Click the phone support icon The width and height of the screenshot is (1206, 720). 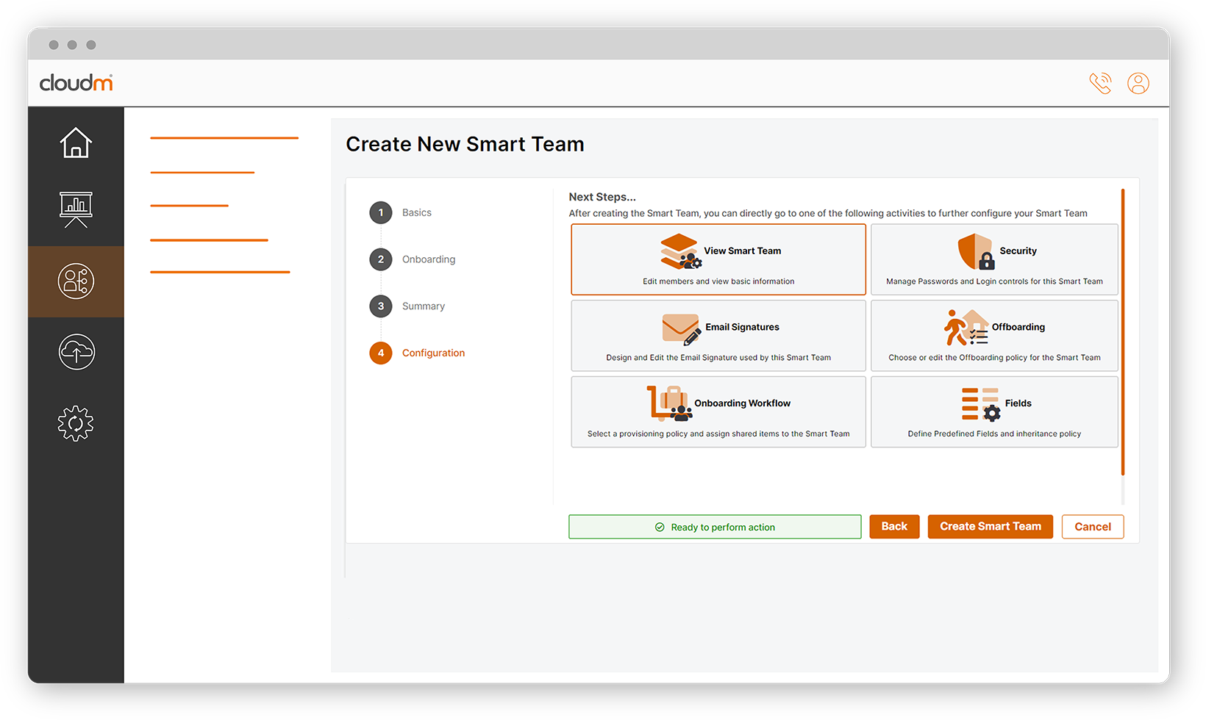click(1100, 83)
